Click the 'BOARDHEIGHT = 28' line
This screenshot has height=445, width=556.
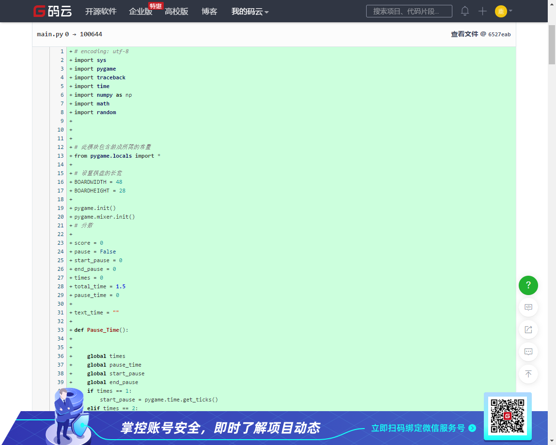pyautogui.click(x=100, y=191)
